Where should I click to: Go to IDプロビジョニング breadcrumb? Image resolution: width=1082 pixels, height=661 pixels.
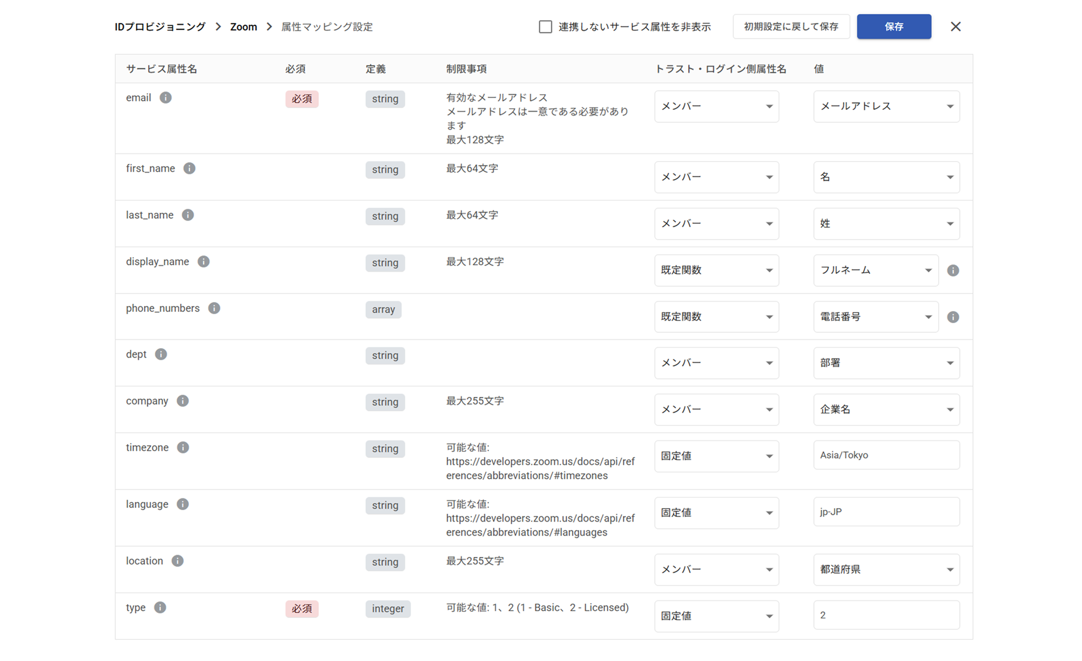pyautogui.click(x=160, y=26)
